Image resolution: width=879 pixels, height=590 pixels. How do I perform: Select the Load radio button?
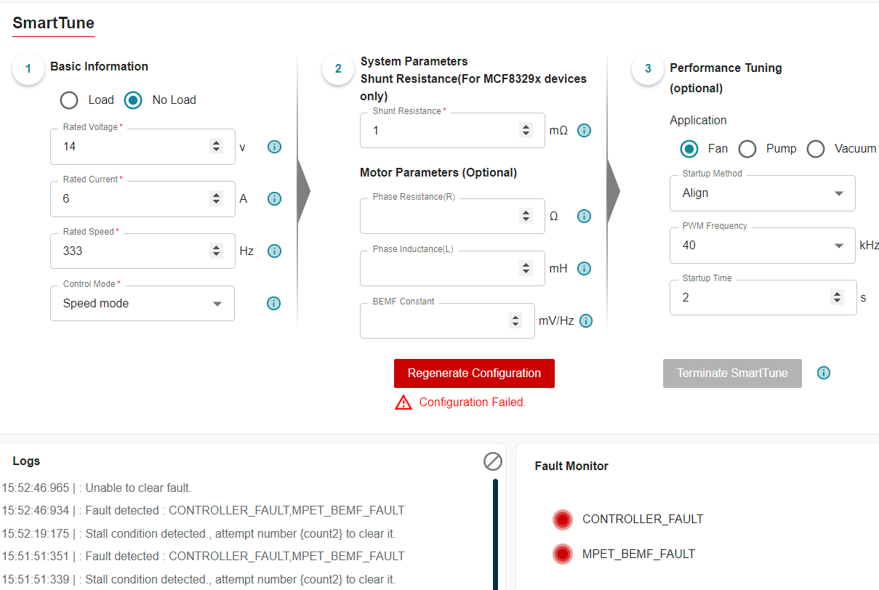[69, 100]
